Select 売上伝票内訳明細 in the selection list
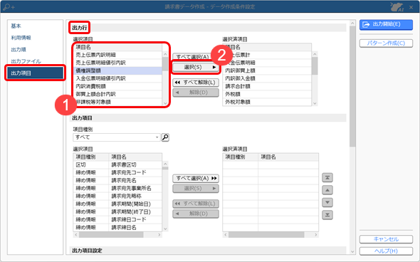The height and width of the screenshot is (262, 420). click(117, 55)
